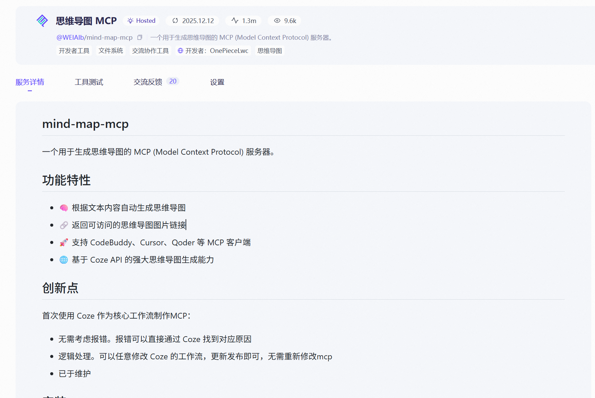
Task: Select the 开发者工具 tag
Action: point(74,51)
